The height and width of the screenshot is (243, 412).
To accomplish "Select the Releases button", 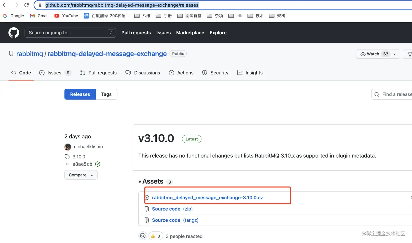I will 80,94.
